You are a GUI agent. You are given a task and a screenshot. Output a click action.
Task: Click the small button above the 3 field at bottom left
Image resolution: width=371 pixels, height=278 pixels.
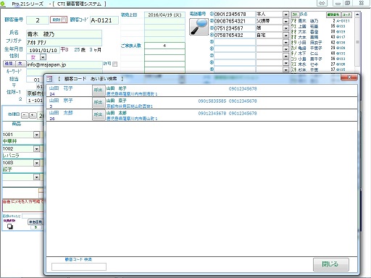[36, 222]
